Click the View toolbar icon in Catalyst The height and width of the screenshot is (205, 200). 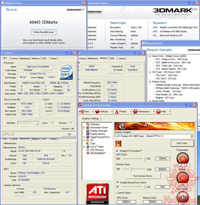coord(81,112)
